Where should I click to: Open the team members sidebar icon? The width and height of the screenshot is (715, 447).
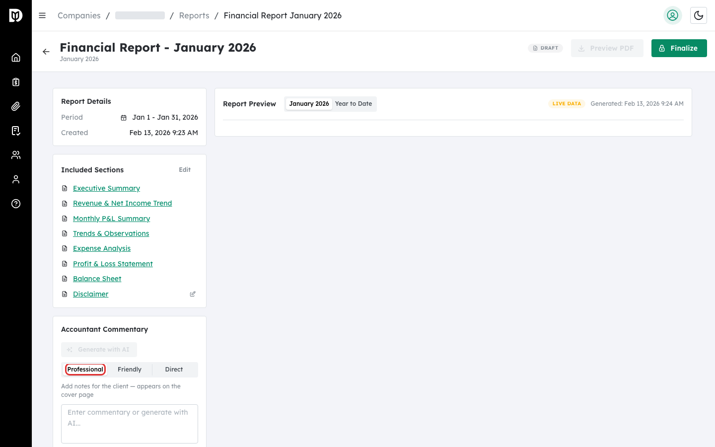coord(16,155)
